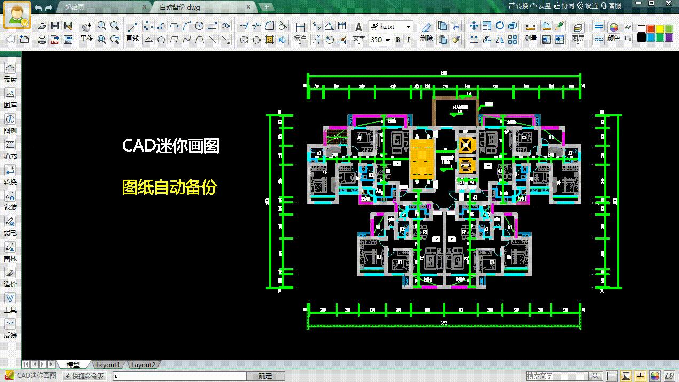Image resolution: width=679 pixels, height=382 pixels.
Task: Switch to the Layout1 tab
Action: [108, 365]
